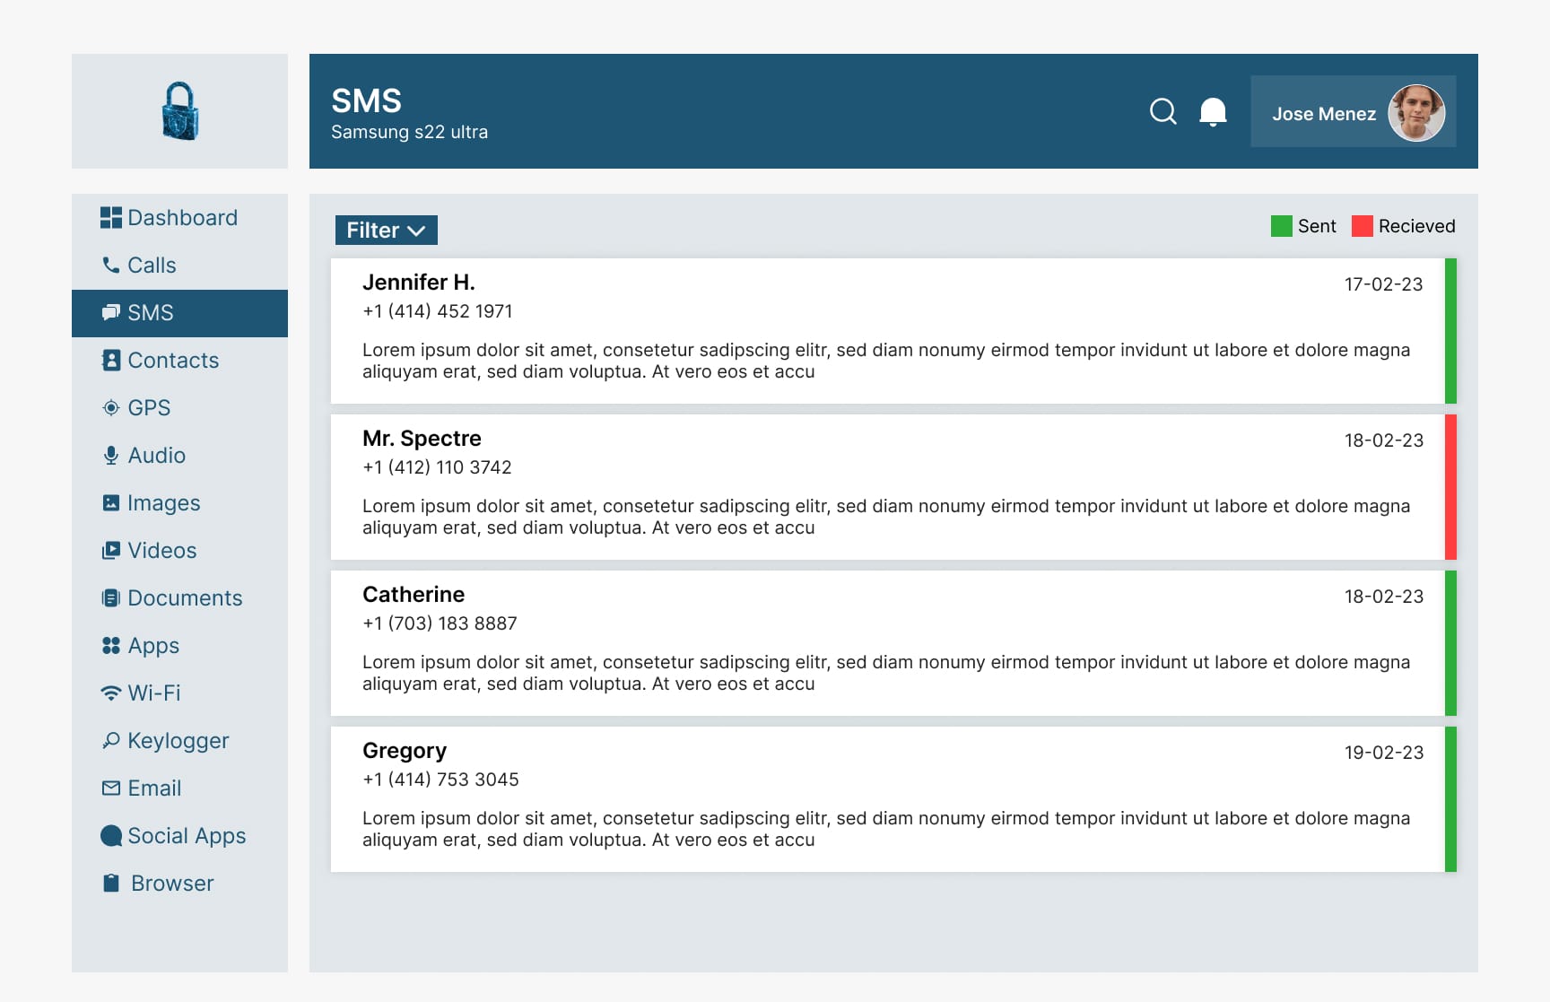Click the Dashboard grid icon
The height and width of the screenshot is (1002, 1550).
click(x=111, y=218)
